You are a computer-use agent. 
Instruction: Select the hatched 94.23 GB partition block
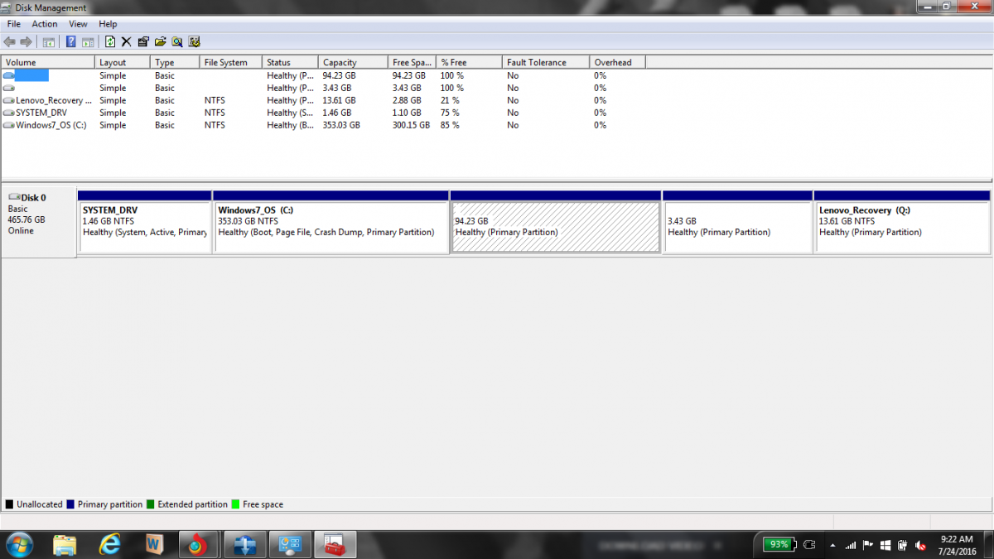pyautogui.click(x=556, y=221)
